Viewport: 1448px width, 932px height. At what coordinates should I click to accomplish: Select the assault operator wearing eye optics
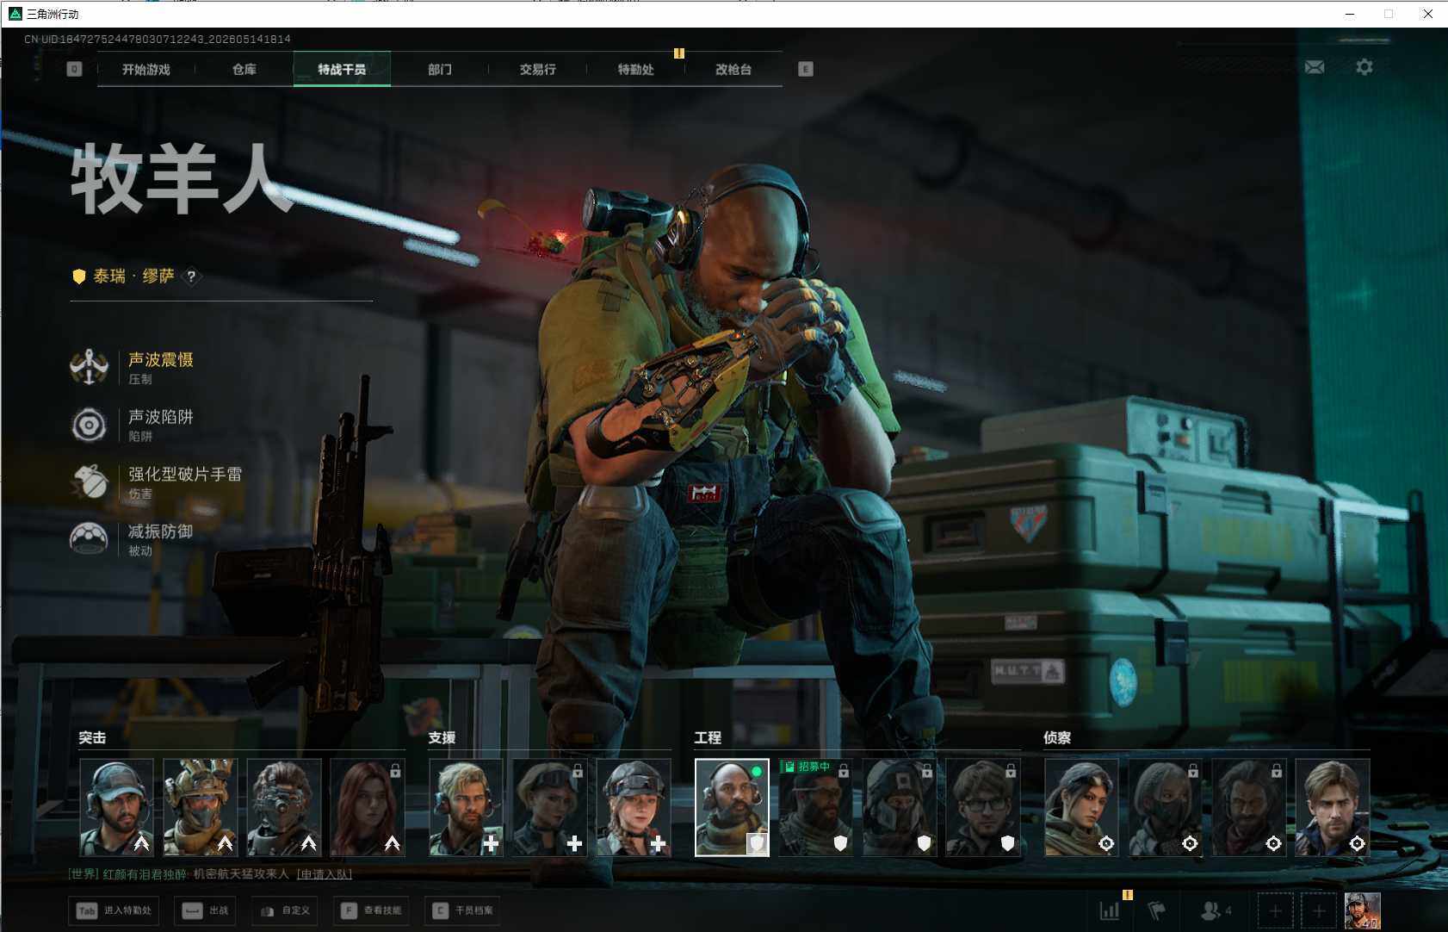pos(283,808)
